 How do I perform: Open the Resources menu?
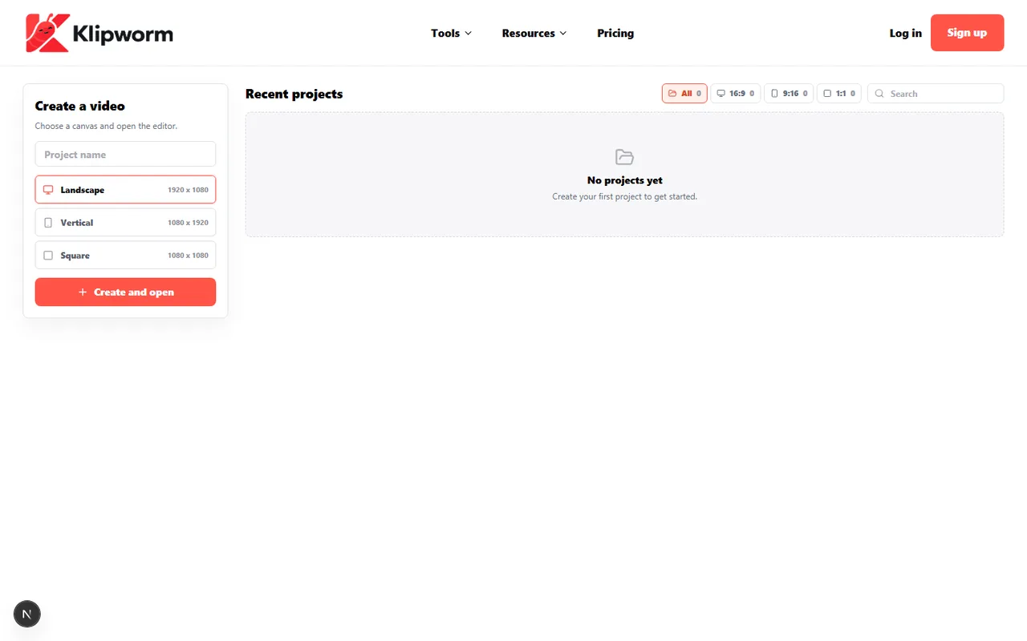coord(534,33)
